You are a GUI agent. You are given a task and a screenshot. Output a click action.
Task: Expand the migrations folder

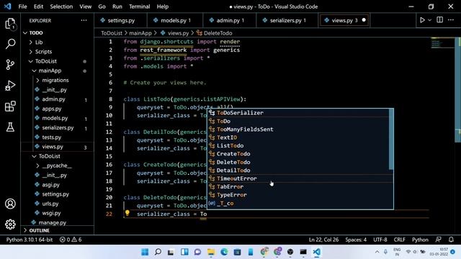pyautogui.click(x=55, y=80)
